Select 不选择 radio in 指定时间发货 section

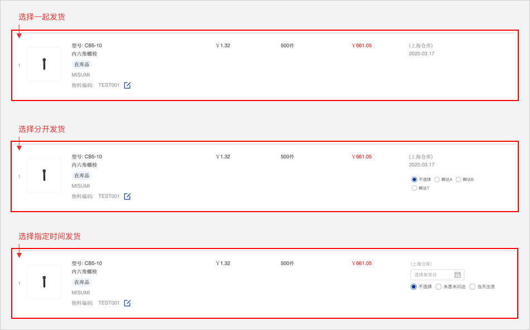coord(414,286)
